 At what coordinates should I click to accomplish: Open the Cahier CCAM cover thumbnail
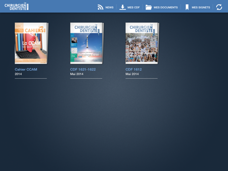pos(31,43)
